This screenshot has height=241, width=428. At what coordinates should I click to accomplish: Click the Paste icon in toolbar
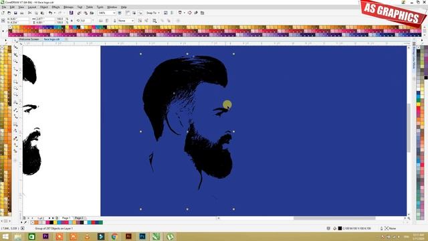point(42,13)
